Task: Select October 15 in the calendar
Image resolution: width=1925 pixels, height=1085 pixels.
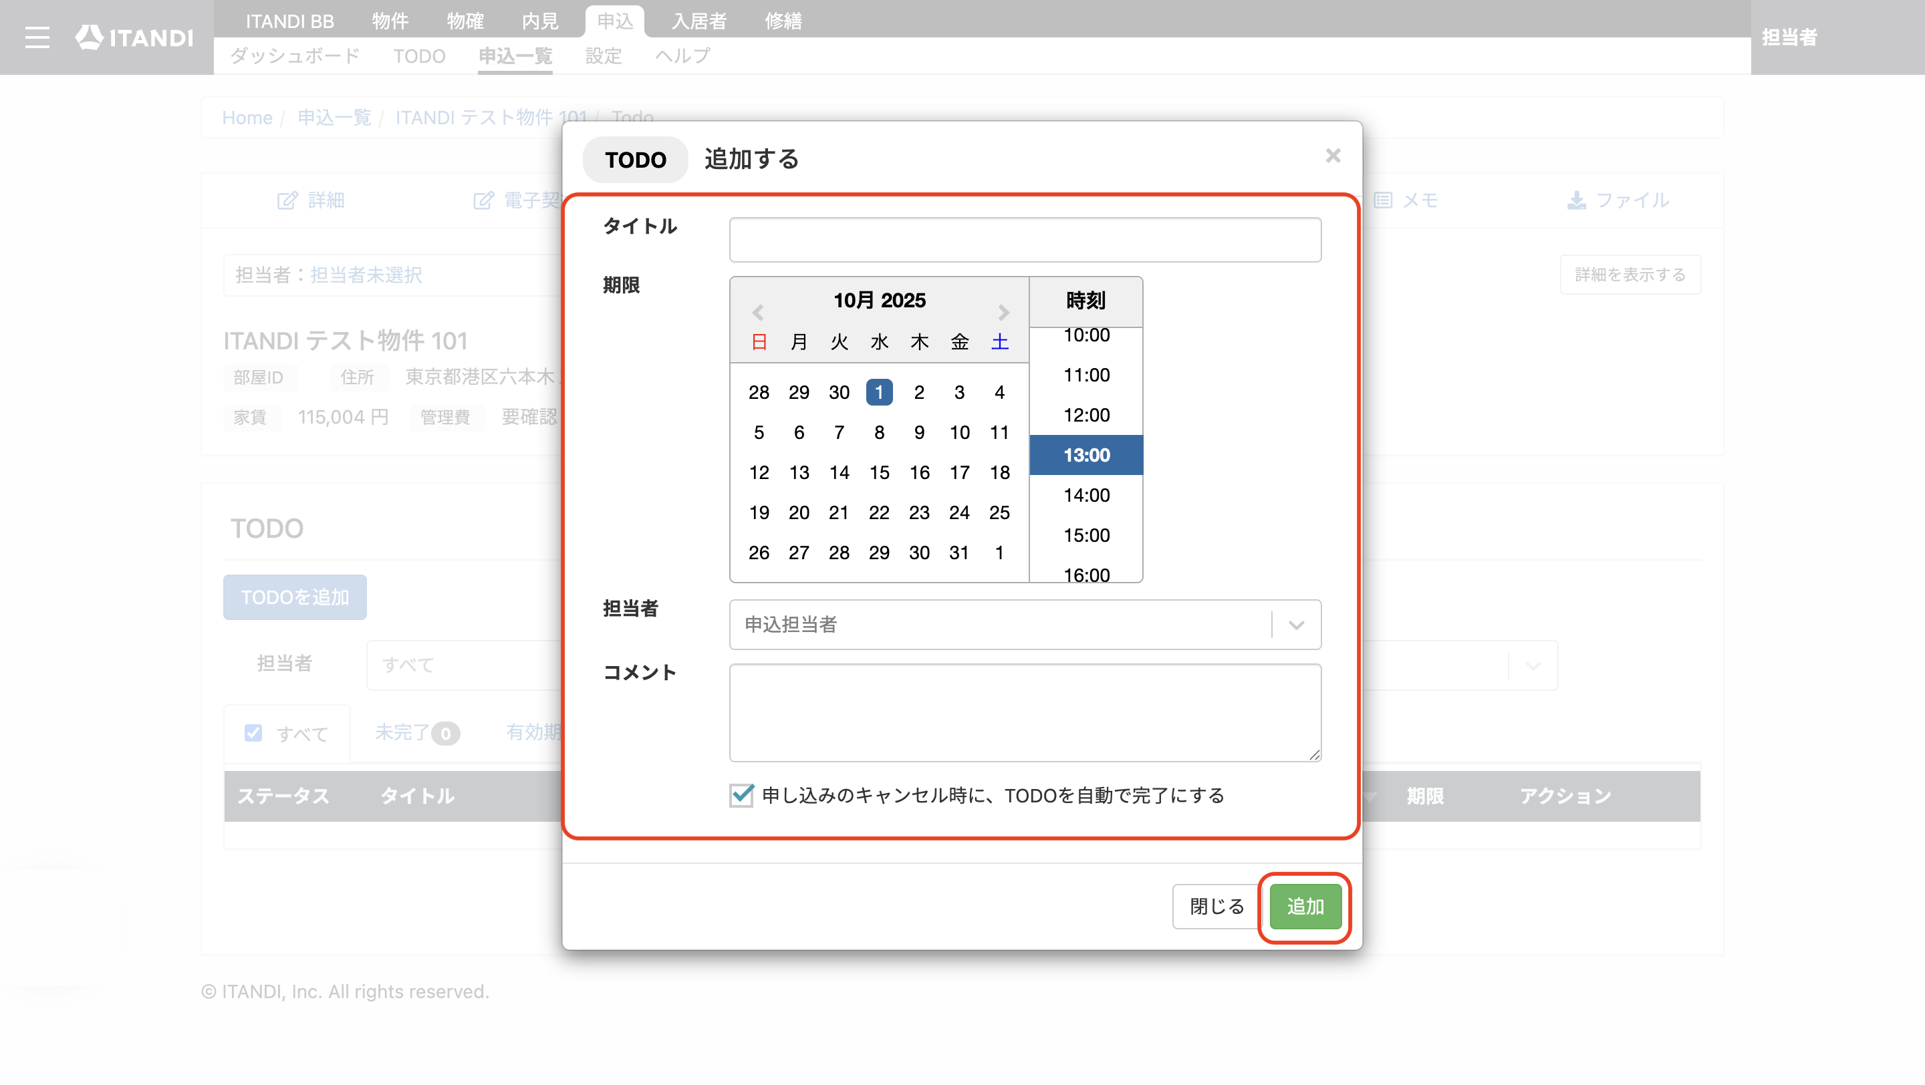Action: tap(879, 472)
